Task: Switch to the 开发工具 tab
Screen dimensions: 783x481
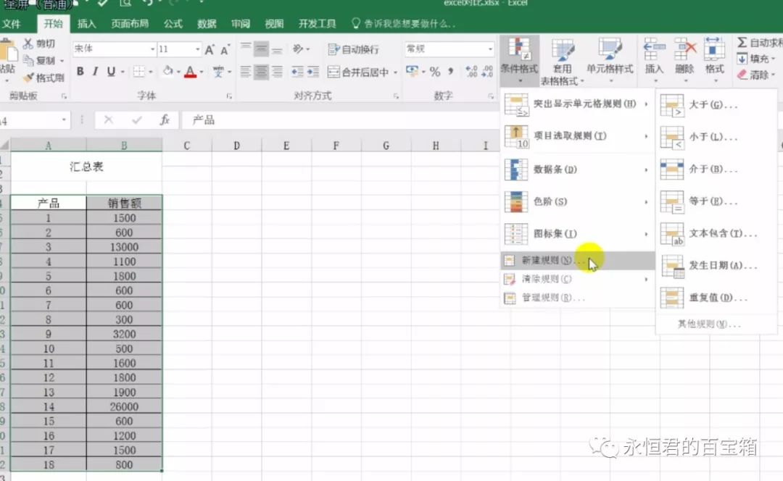Action: pyautogui.click(x=317, y=23)
